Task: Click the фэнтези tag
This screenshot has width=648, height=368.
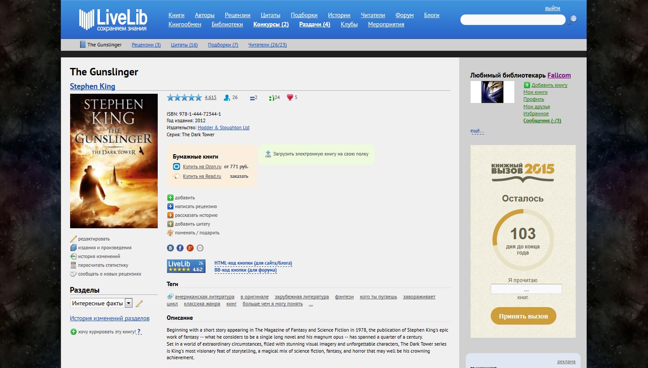Action: [344, 297]
